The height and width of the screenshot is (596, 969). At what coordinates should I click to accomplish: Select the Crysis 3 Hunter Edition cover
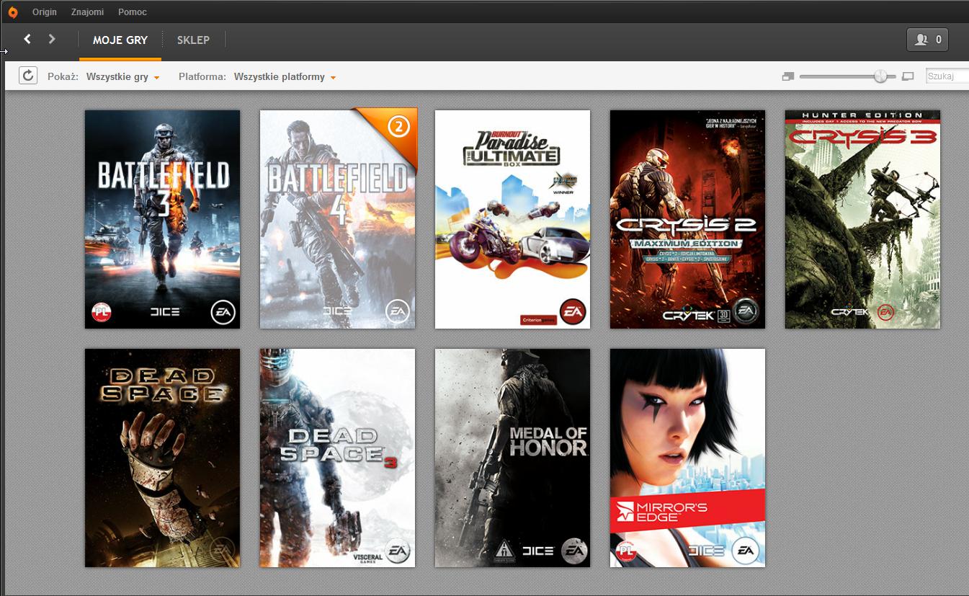[862, 219]
